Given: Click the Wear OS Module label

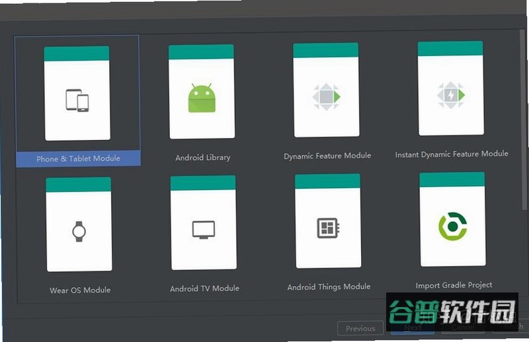Looking at the screenshot, I should point(80,290).
